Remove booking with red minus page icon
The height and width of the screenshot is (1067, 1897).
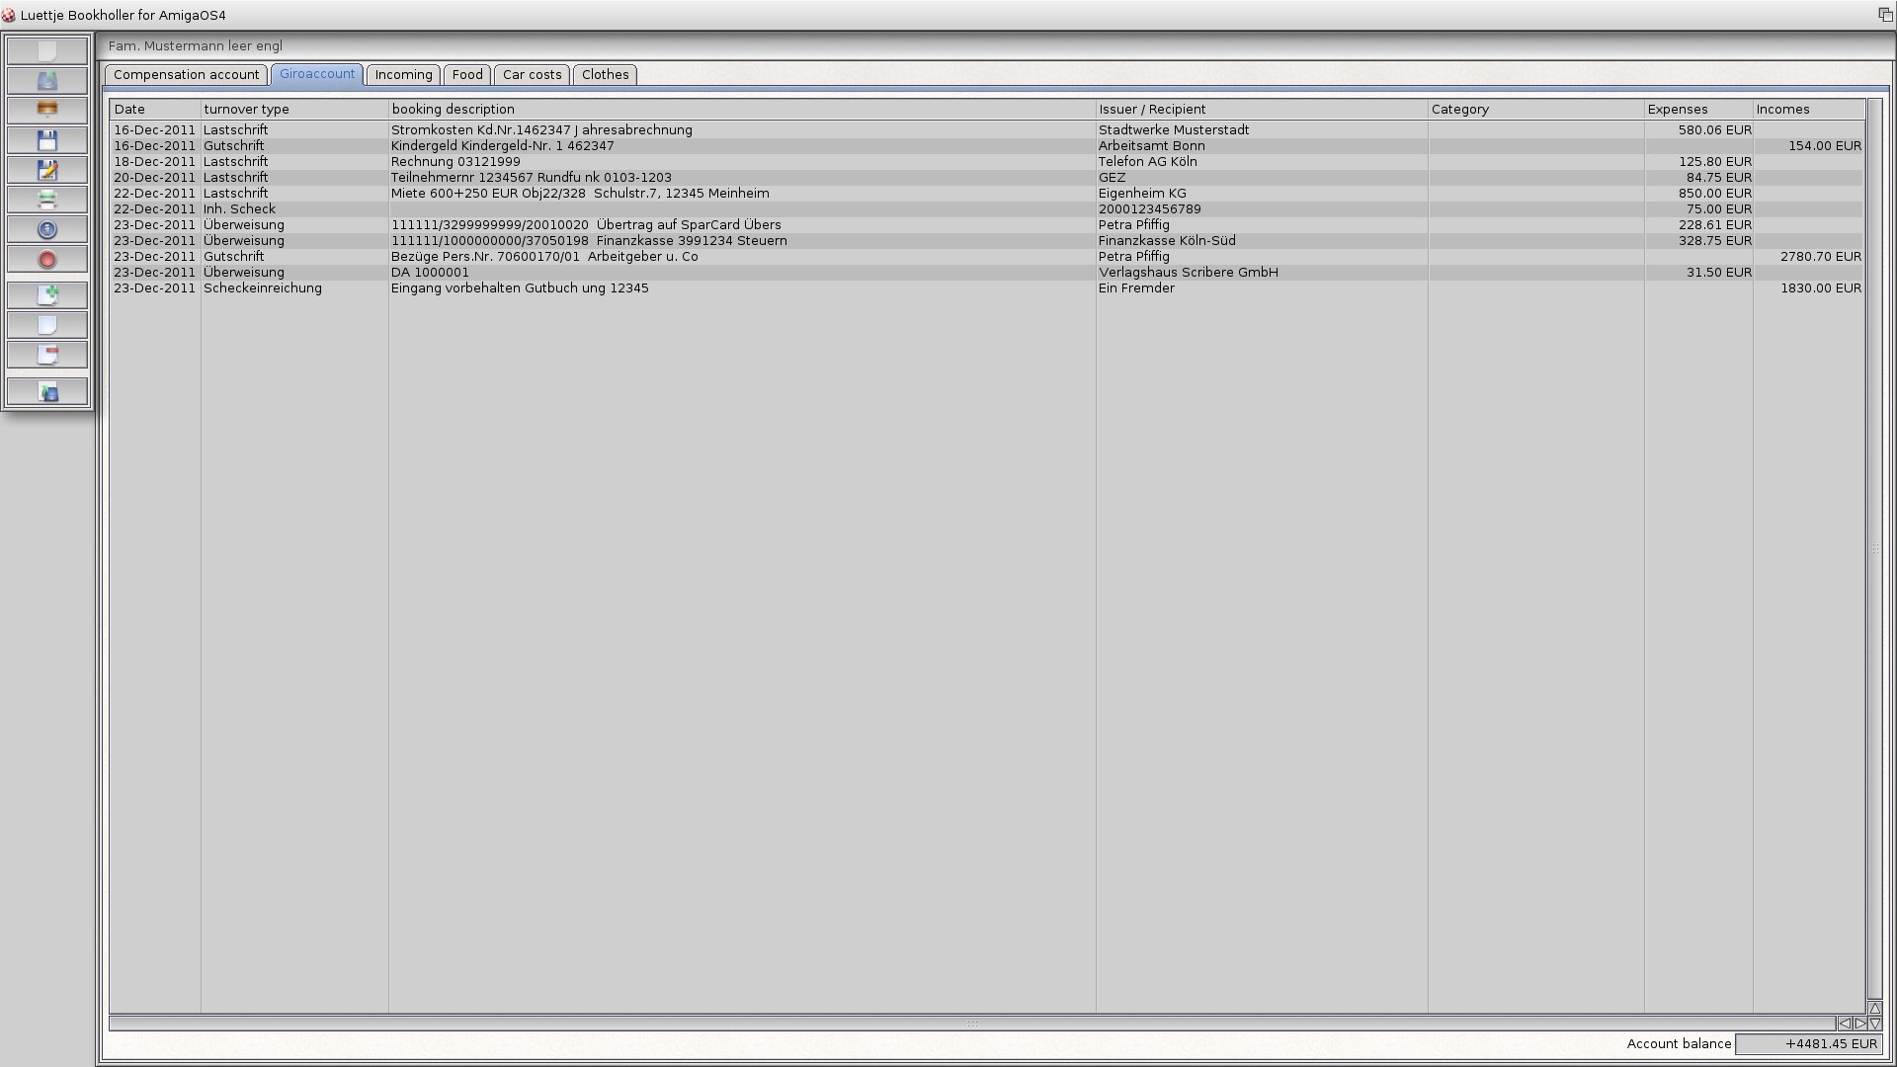point(46,355)
